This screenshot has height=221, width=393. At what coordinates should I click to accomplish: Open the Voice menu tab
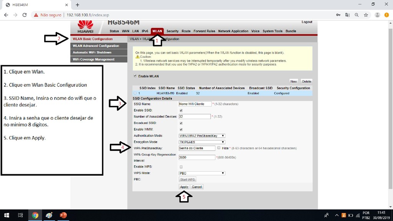pos(255,31)
